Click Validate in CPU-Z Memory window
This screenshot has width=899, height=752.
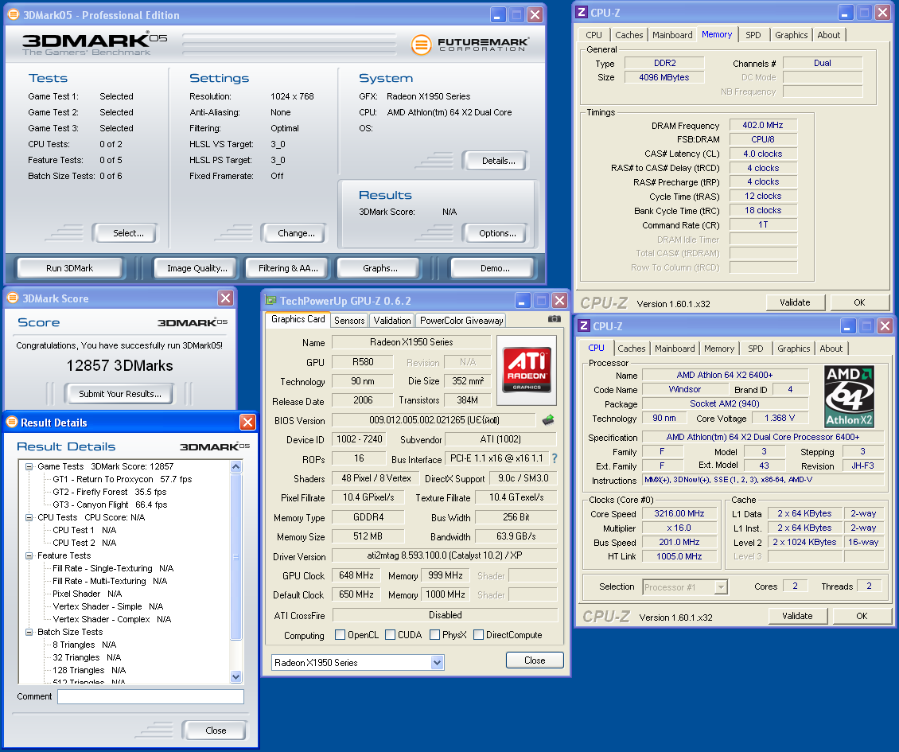pyautogui.click(x=796, y=302)
